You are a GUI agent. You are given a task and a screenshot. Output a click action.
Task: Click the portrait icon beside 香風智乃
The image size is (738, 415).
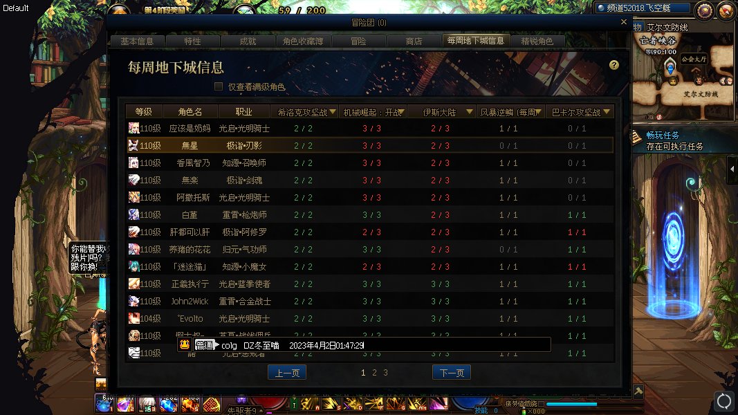(133, 163)
